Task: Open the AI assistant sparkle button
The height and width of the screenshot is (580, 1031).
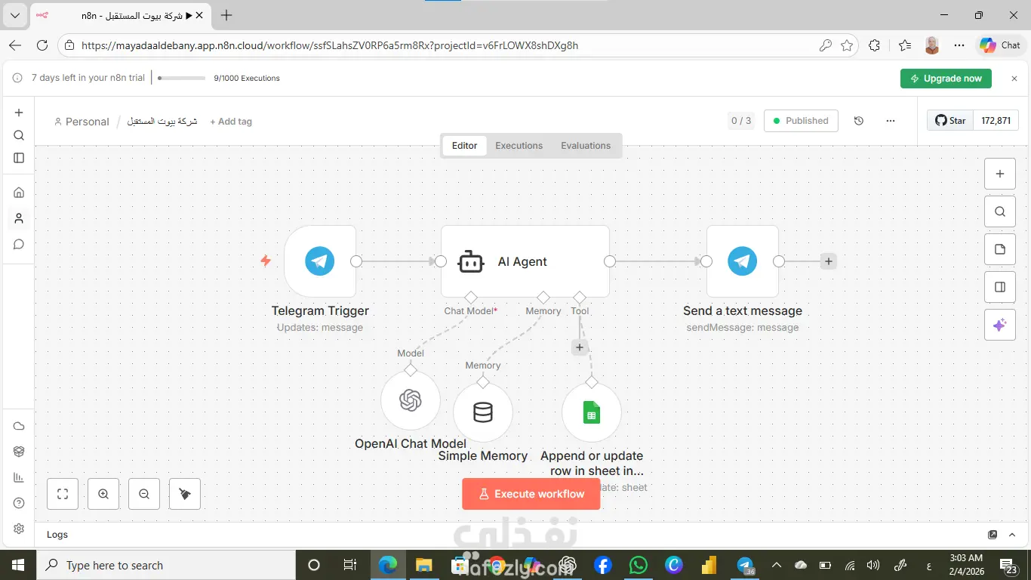Action: tap(1000, 325)
